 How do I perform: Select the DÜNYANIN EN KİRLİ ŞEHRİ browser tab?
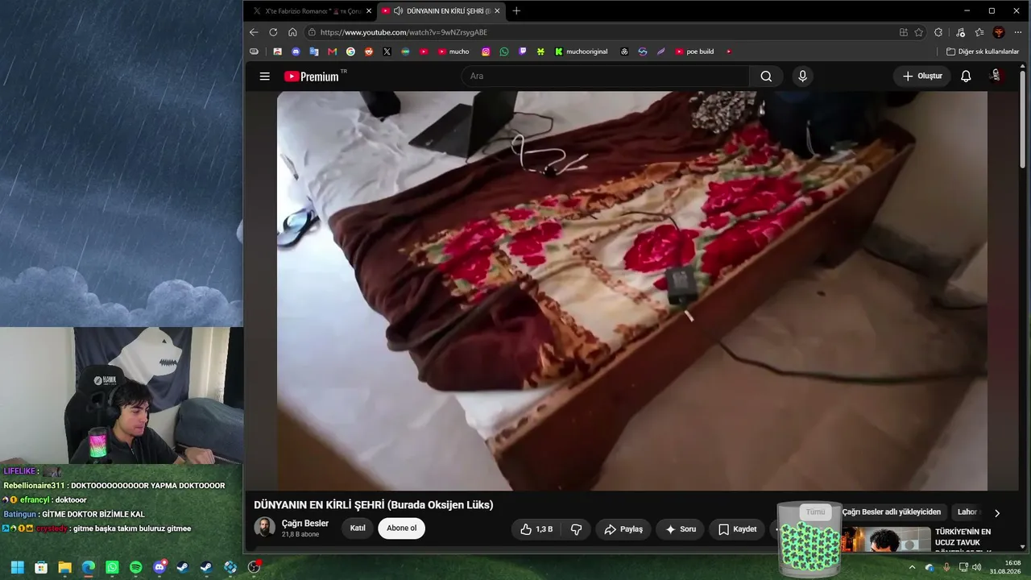(441, 11)
